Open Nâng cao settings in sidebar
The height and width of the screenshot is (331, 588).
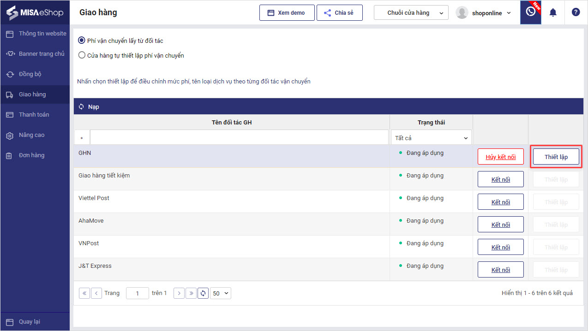35,135
